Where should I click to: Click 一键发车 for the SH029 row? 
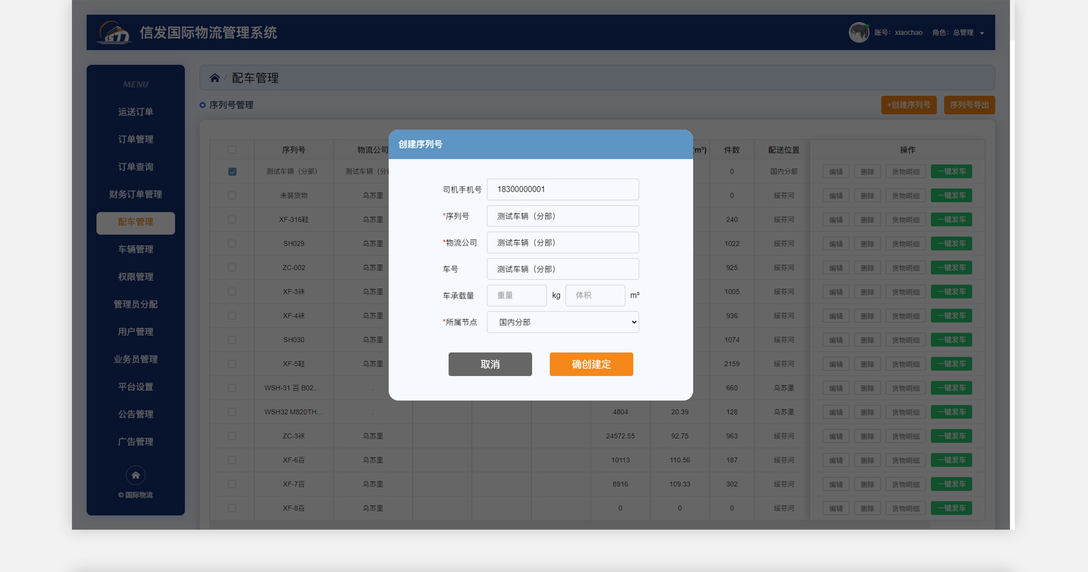[951, 244]
